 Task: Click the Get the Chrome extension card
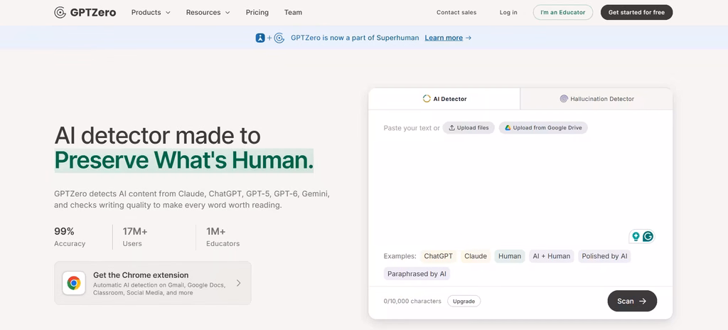click(x=153, y=283)
